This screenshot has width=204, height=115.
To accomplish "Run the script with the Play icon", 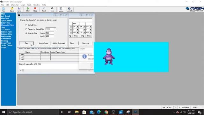I will [x=28, y=9].
